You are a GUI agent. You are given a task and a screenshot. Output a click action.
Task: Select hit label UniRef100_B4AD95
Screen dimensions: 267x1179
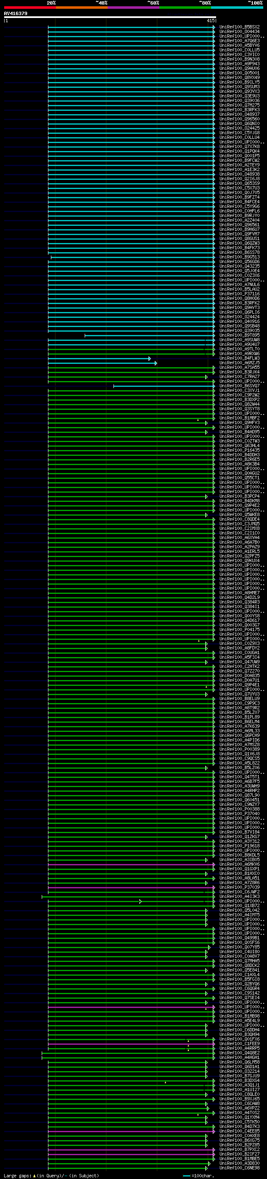pos(239,432)
